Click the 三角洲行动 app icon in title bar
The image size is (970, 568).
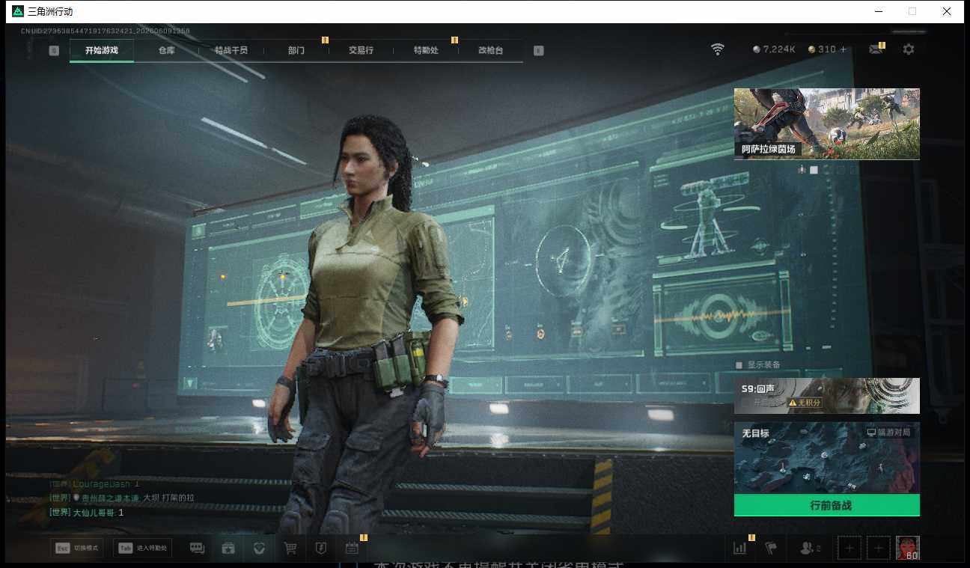pyautogui.click(x=18, y=11)
